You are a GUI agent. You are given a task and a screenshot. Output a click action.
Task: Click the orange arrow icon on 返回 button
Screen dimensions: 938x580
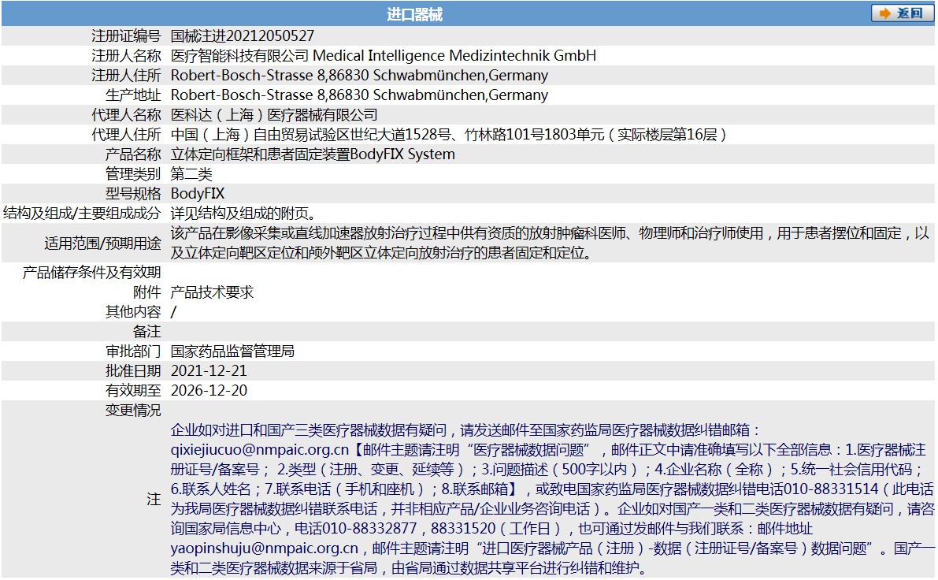(x=884, y=13)
